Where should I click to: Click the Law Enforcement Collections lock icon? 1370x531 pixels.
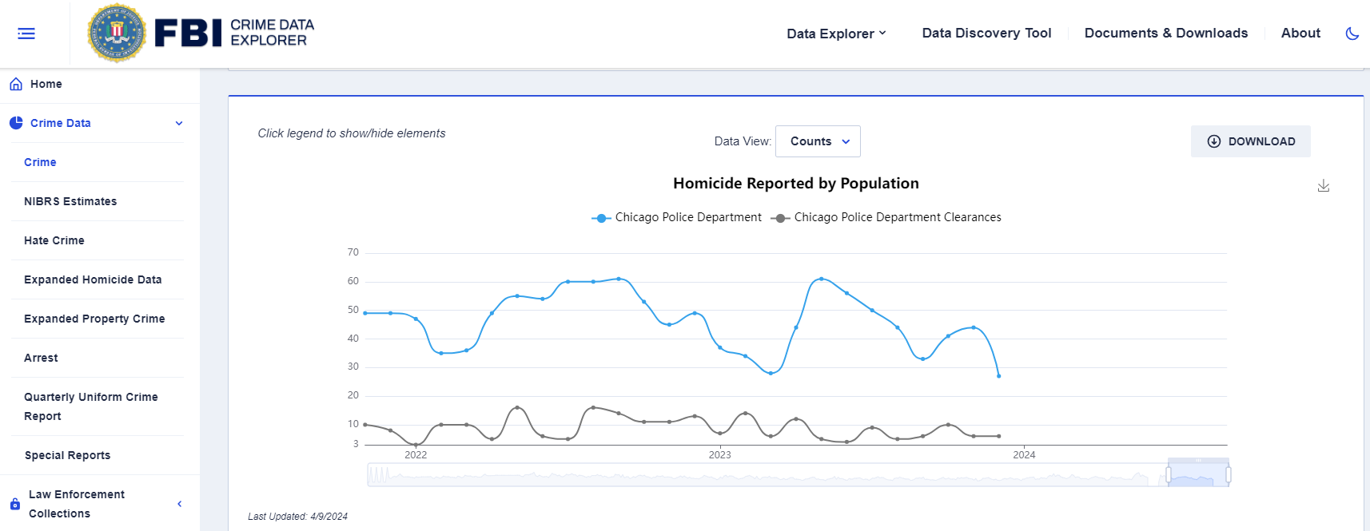[15, 504]
